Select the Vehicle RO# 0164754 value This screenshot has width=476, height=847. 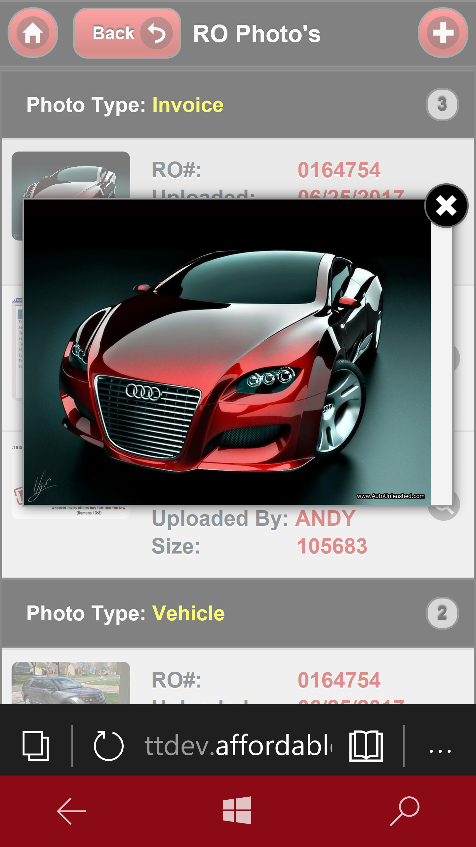pyautogui.click(x=339, y=680)
